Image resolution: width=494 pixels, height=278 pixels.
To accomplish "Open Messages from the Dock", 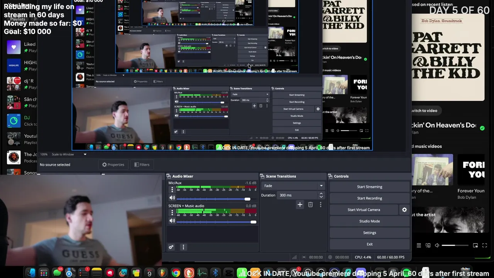I will (x=57, y=273).
